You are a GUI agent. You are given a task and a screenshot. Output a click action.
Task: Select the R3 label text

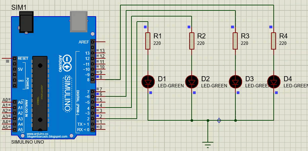tap(245, 36)
